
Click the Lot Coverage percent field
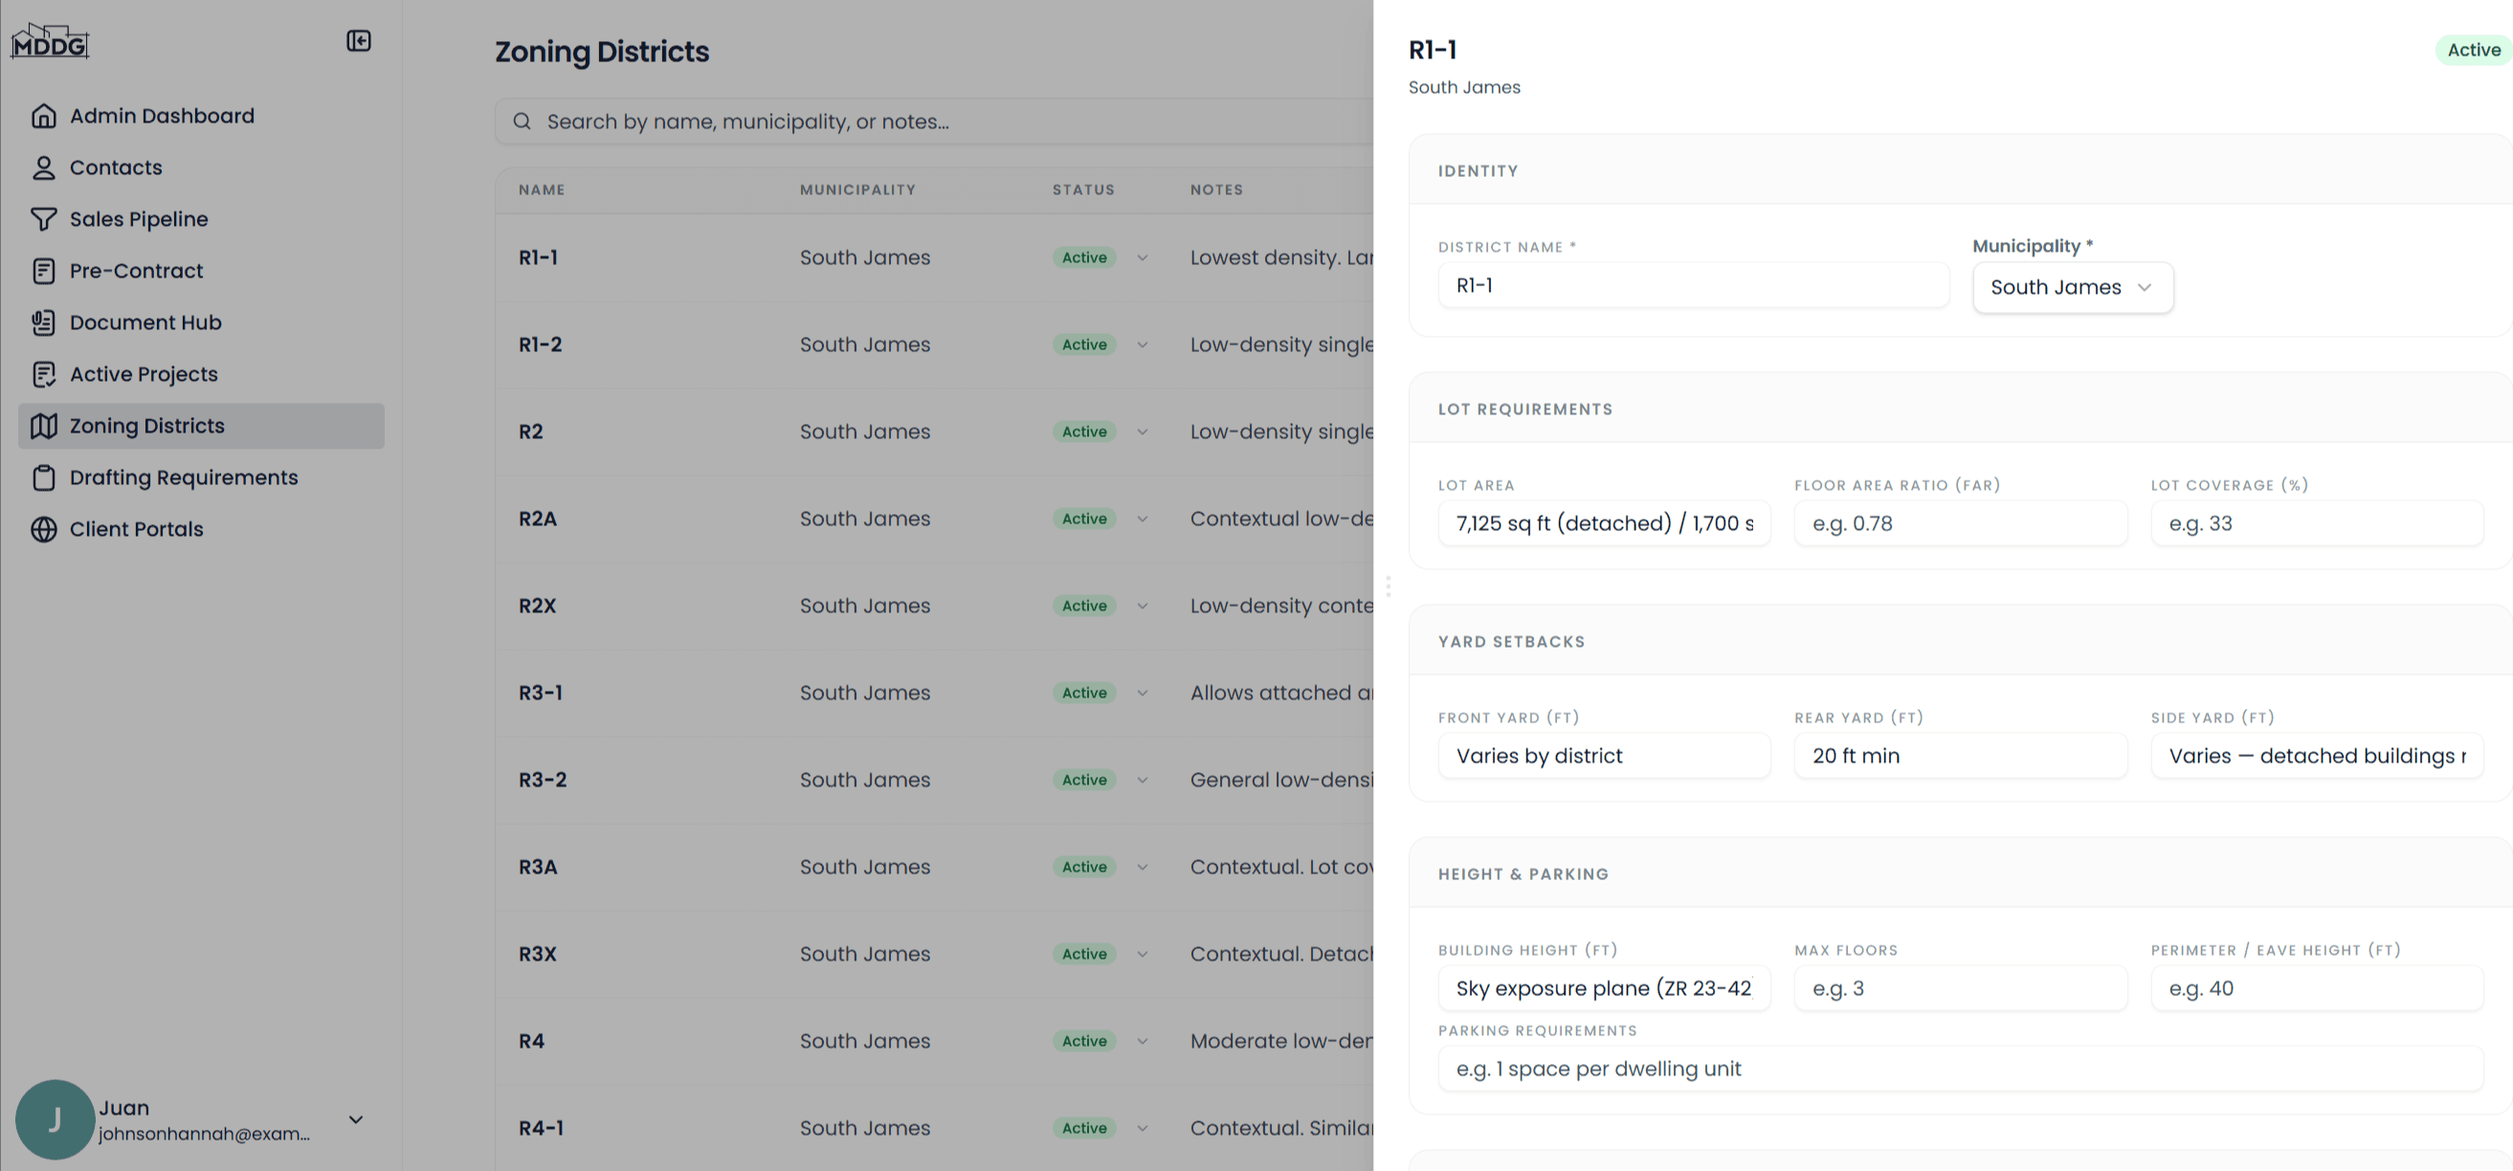2316,523
